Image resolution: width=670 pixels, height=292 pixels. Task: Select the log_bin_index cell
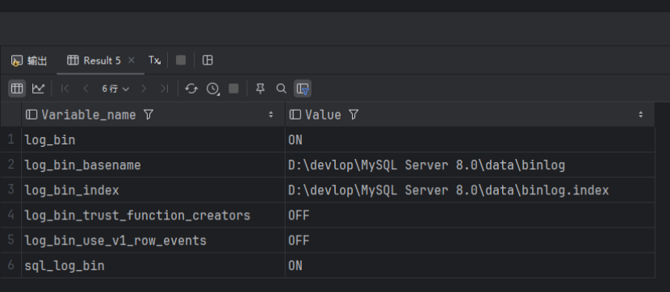click(153, 190)
